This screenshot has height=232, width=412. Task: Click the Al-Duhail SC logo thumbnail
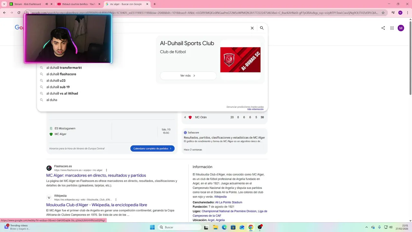[x=240, y=60]
